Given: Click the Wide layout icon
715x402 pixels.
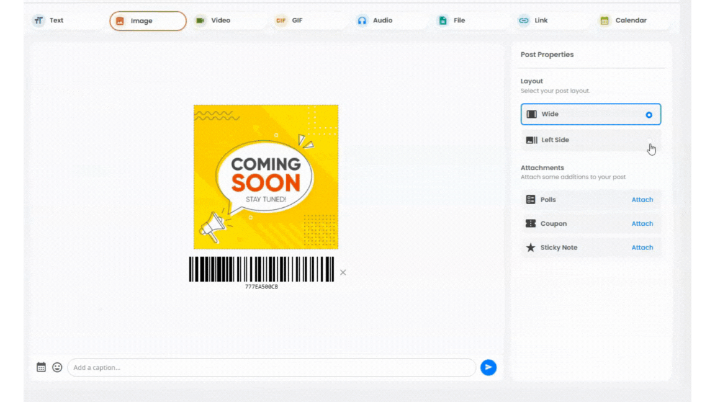Looking at the screenshot, I should click(532, 114).
